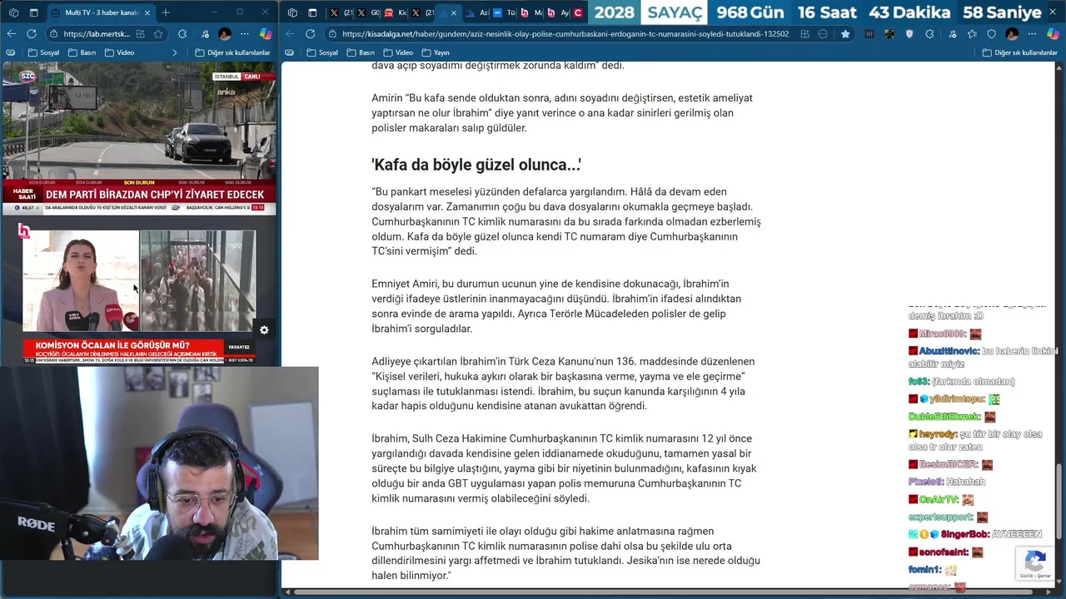
Task: Open Video bookmark folder in left browser
Action: click(x=119, y=52)
